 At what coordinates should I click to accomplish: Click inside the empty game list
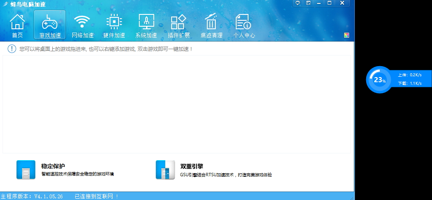[x=177, y=104]
